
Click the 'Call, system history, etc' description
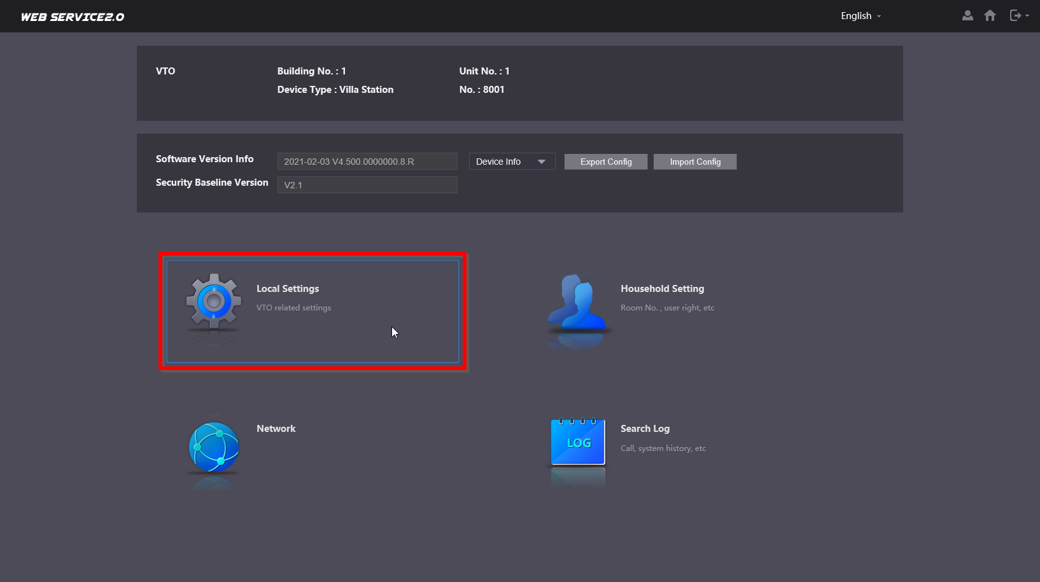pyautogui.click(x=663, y=448)
